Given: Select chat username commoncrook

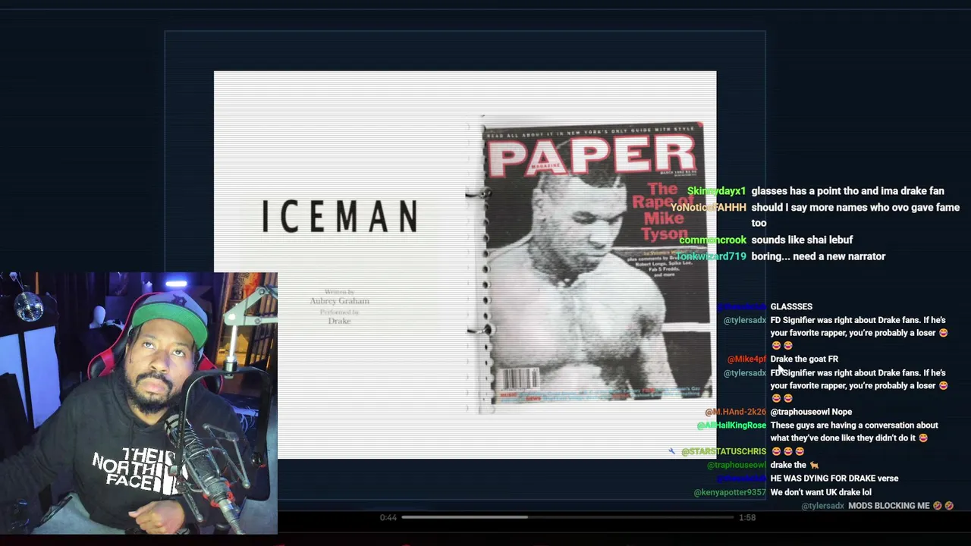Looking at the screenshot, I should (712, 240).
